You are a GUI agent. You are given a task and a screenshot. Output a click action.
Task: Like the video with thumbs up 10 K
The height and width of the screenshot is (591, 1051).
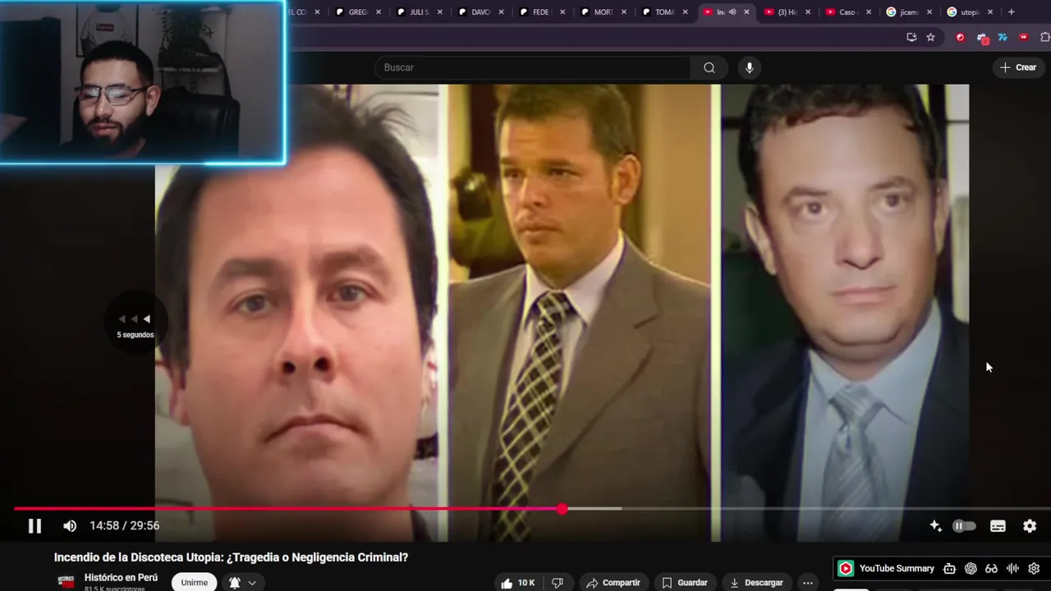(518, 583)
